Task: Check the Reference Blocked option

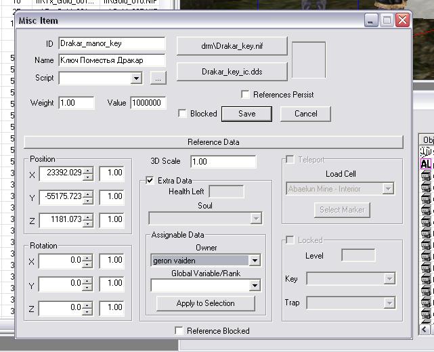Action: (x=179, y=331)
